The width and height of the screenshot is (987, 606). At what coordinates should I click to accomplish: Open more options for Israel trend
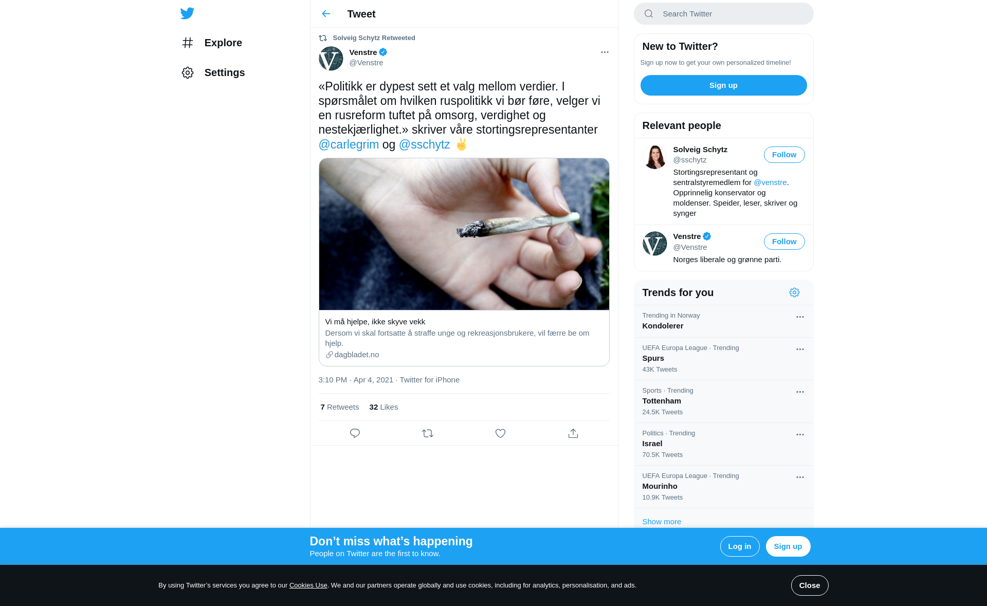tap(800, 435)
